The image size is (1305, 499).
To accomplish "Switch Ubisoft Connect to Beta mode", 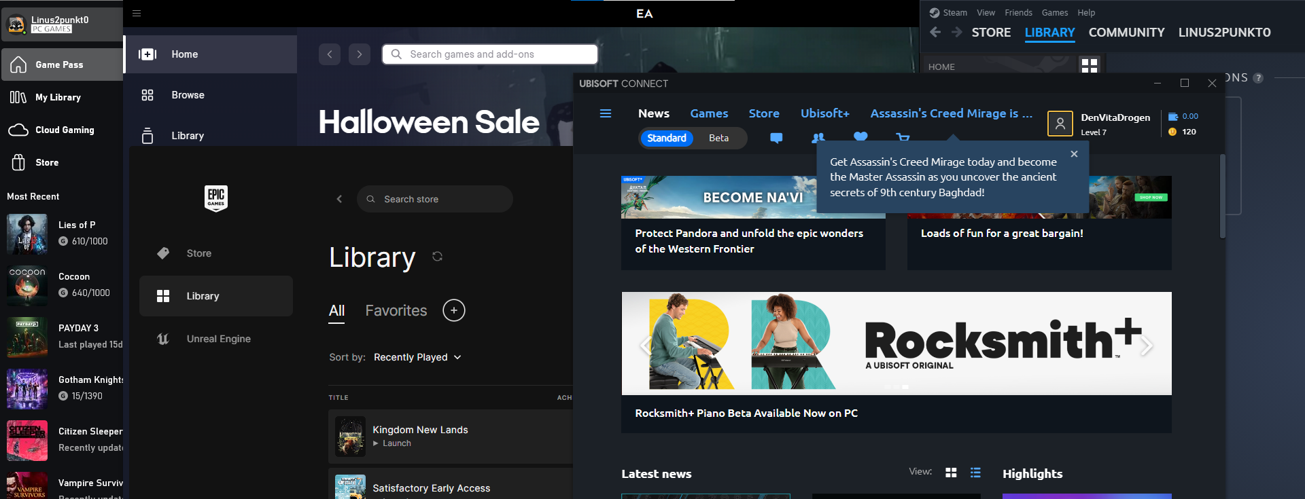I will click(718, 138).
